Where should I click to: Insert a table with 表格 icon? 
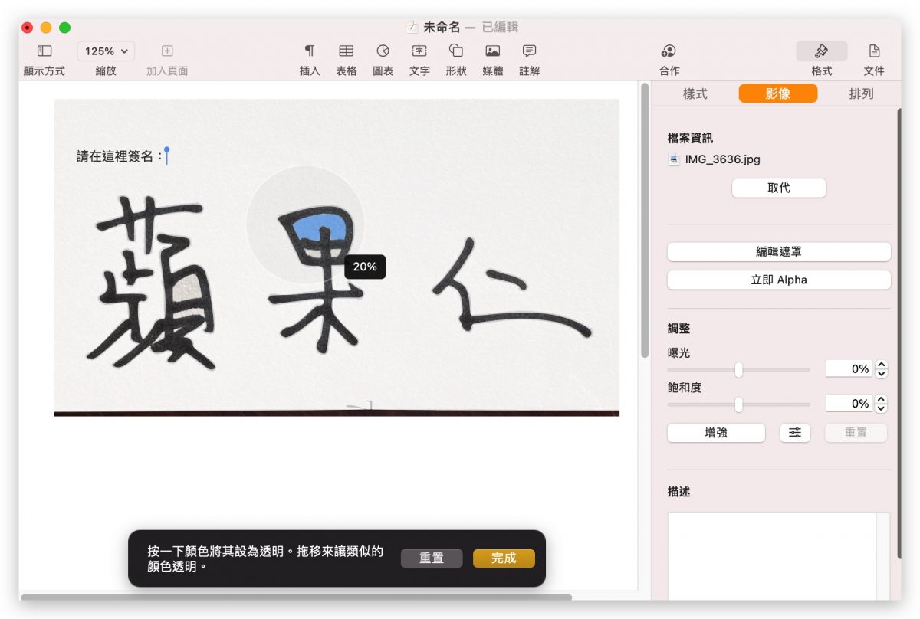pos(347,51)
